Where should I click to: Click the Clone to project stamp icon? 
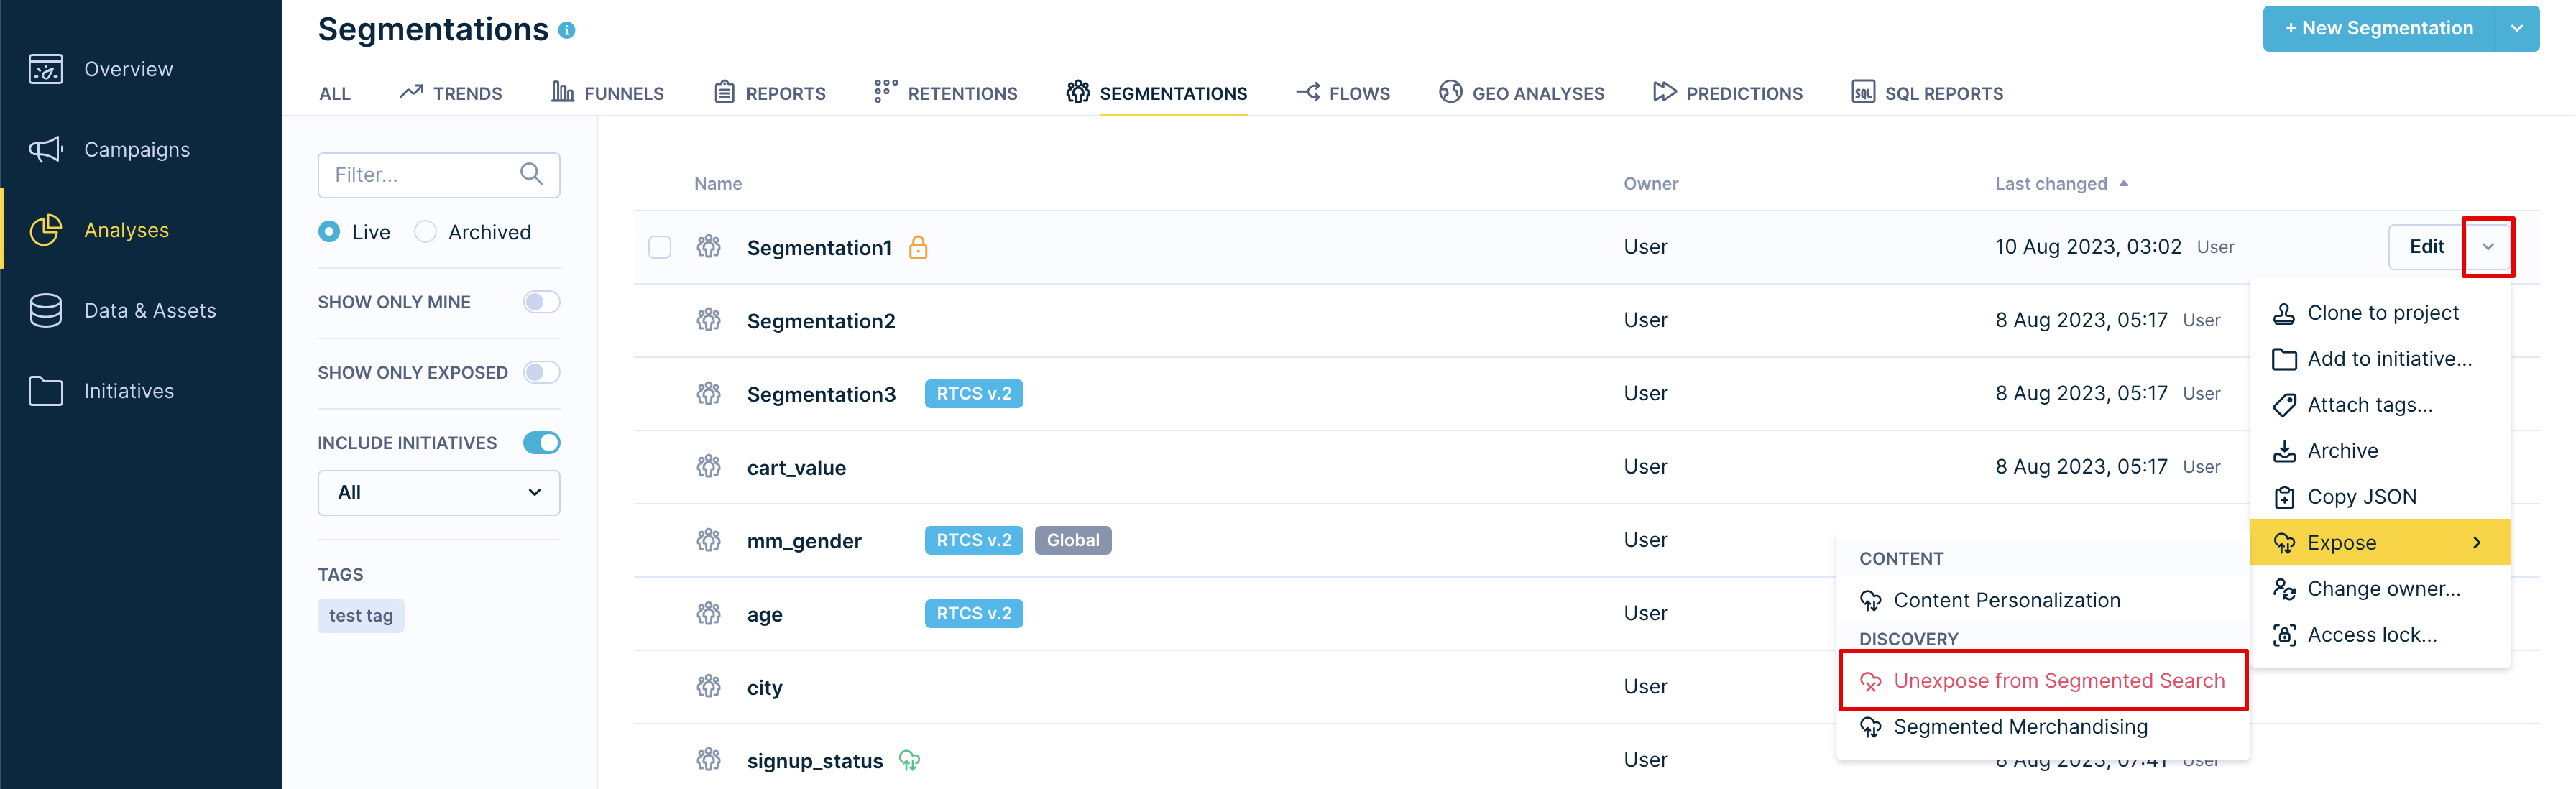(x=2284, y=313)
